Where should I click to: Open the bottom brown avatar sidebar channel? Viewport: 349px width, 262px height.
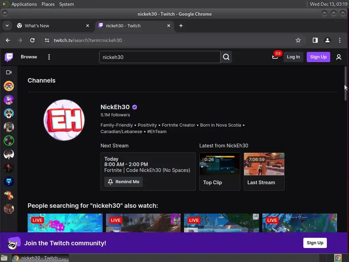[9, 209]
